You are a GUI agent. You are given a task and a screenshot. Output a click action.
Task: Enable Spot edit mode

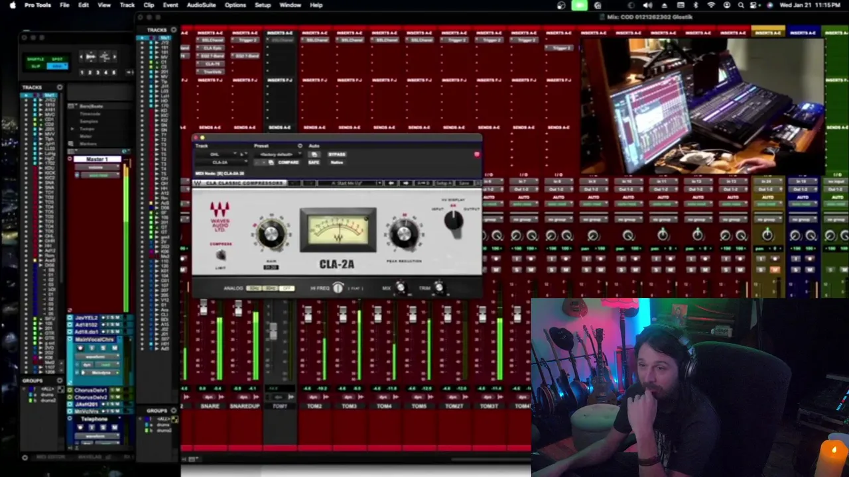point(57,59)
